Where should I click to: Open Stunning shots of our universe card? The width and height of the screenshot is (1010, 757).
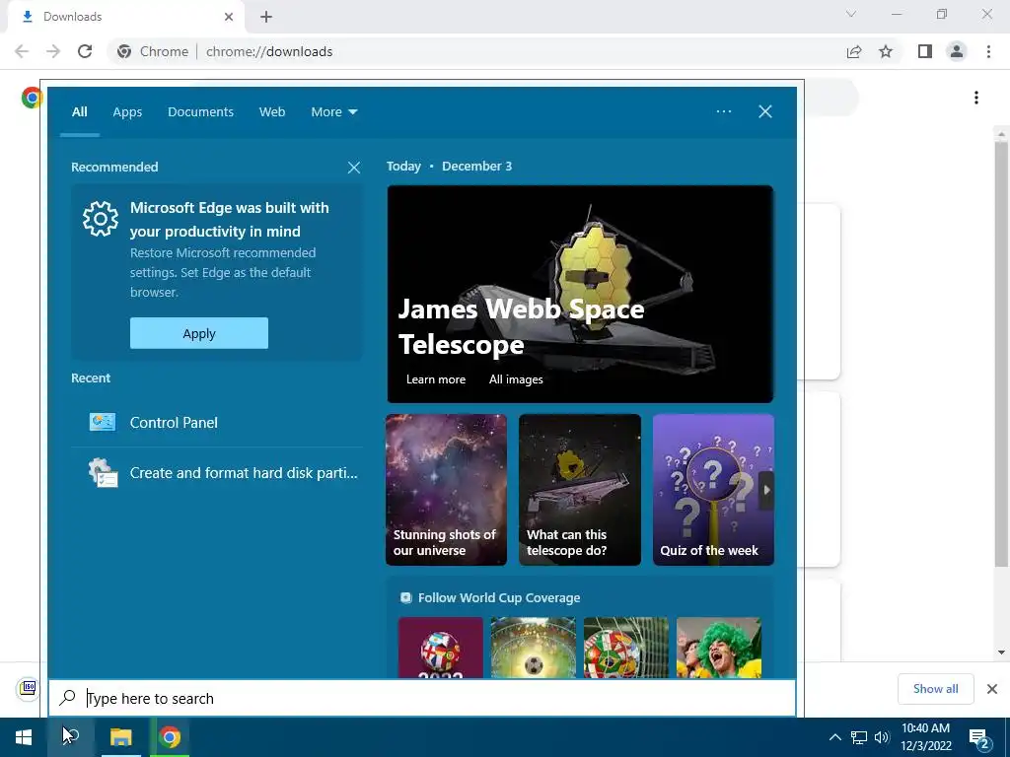446,490
